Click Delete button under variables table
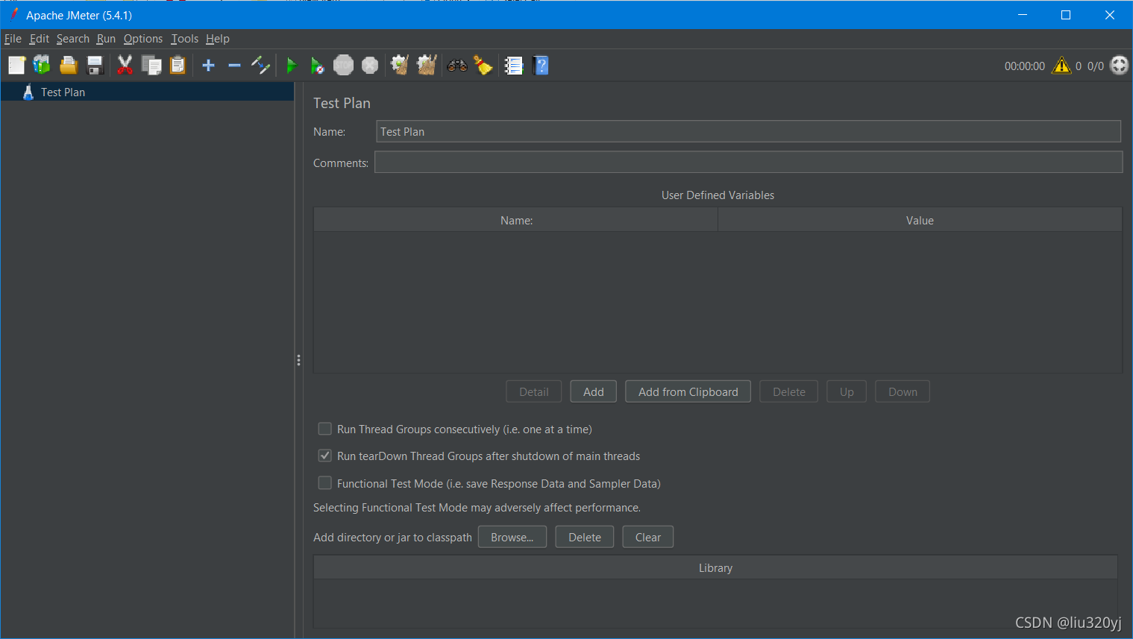The width and height of the screenshot is (1133, 639). pos(789,391)
